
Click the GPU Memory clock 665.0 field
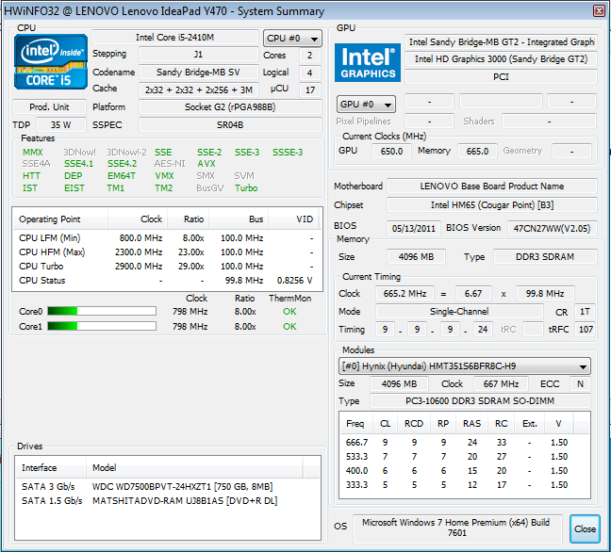(477, 151)
